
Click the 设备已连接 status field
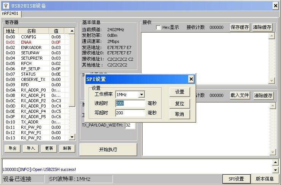click(23, 179)
